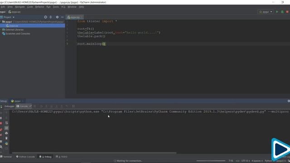Click the Rerun debug icon in left sidebar
The width and height of the screenshot is (290, 163).
1,107
